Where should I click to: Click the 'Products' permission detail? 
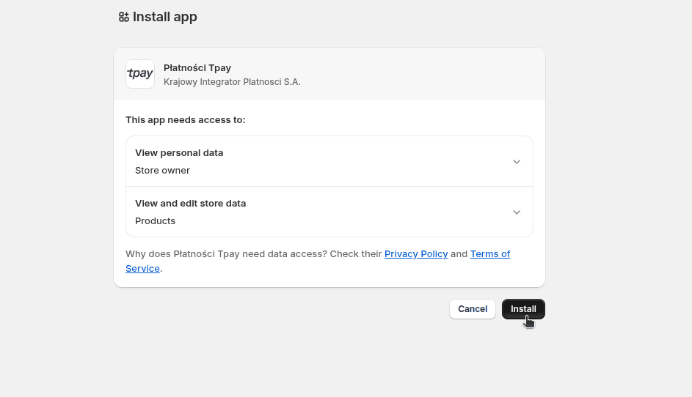[155, 221]
